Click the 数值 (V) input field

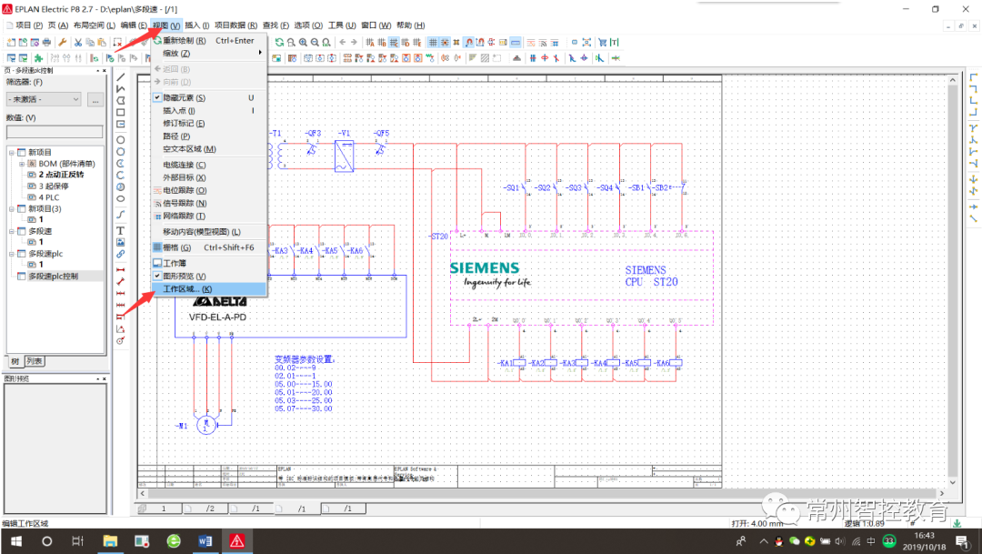[x=55, y=132]
